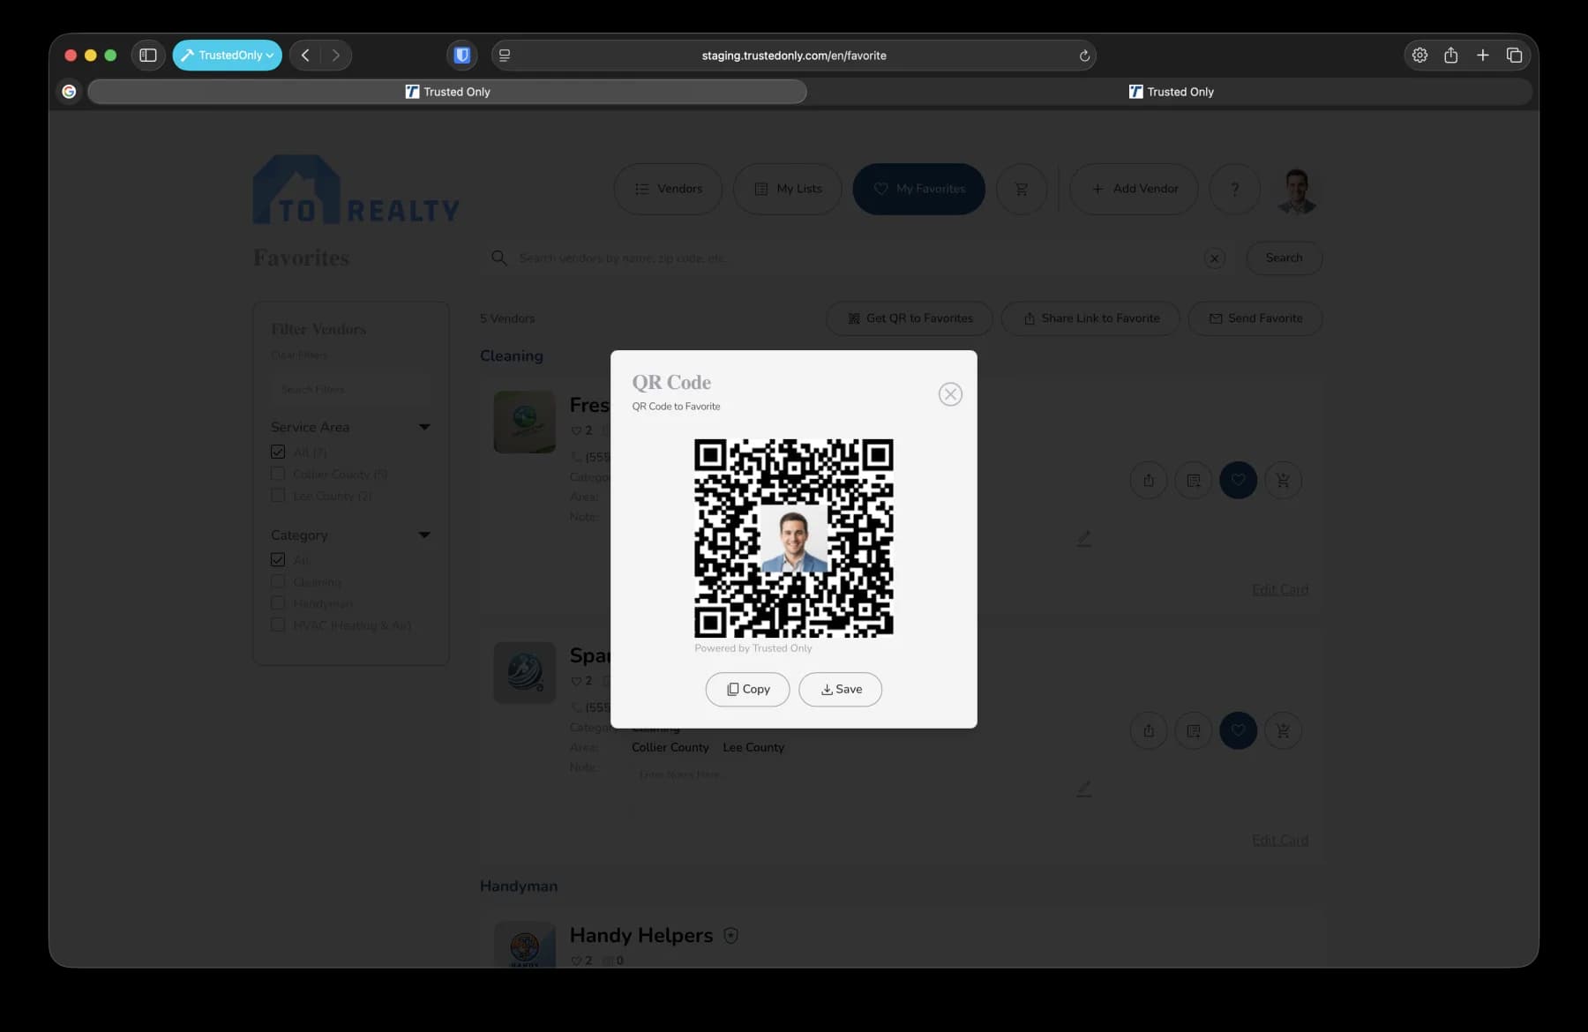Switch to second Trusted Only tab
The height and width of the screenshot is (1032, 1588).
[x=1171, y=92]
